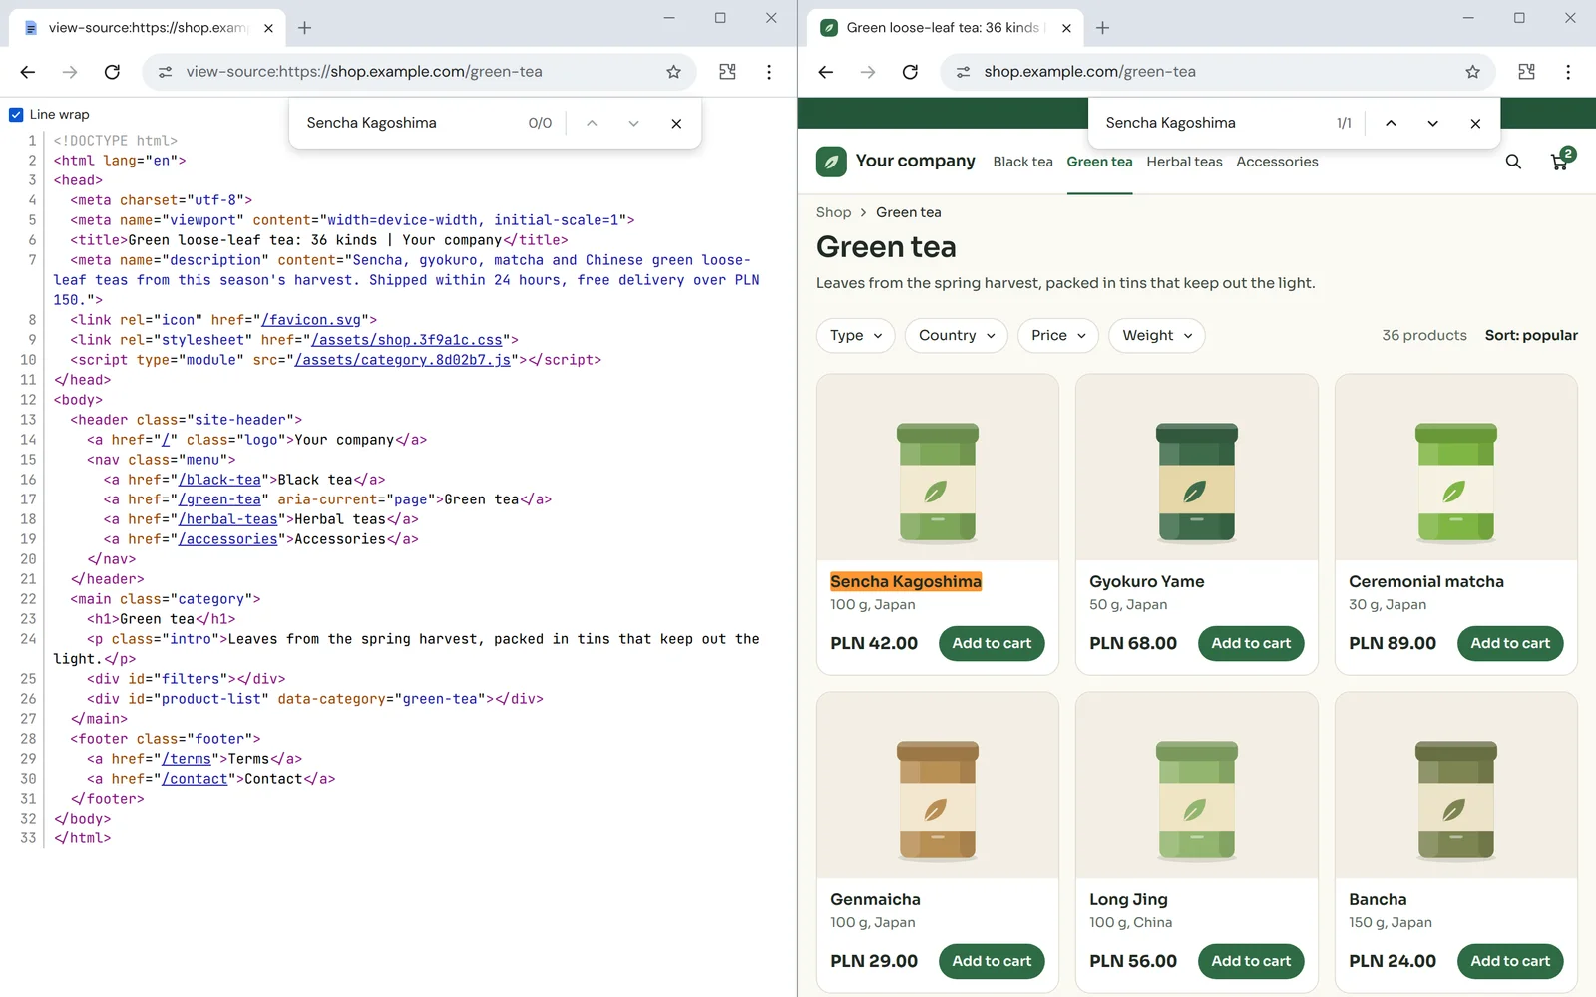Bookmark the green-tea shop page

(x=1472, y=72)
